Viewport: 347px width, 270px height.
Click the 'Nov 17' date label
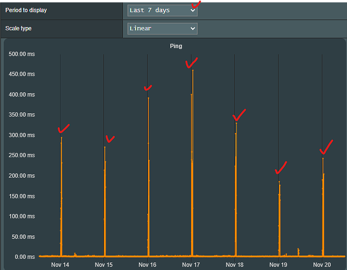pos(191,265)
